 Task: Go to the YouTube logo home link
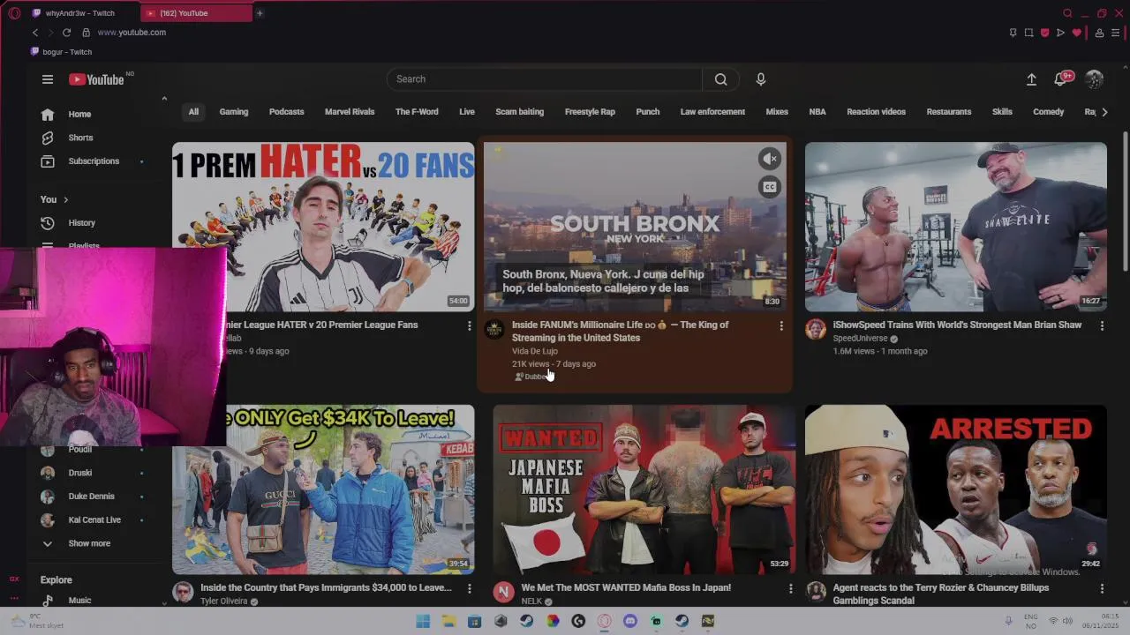point(97,79)
